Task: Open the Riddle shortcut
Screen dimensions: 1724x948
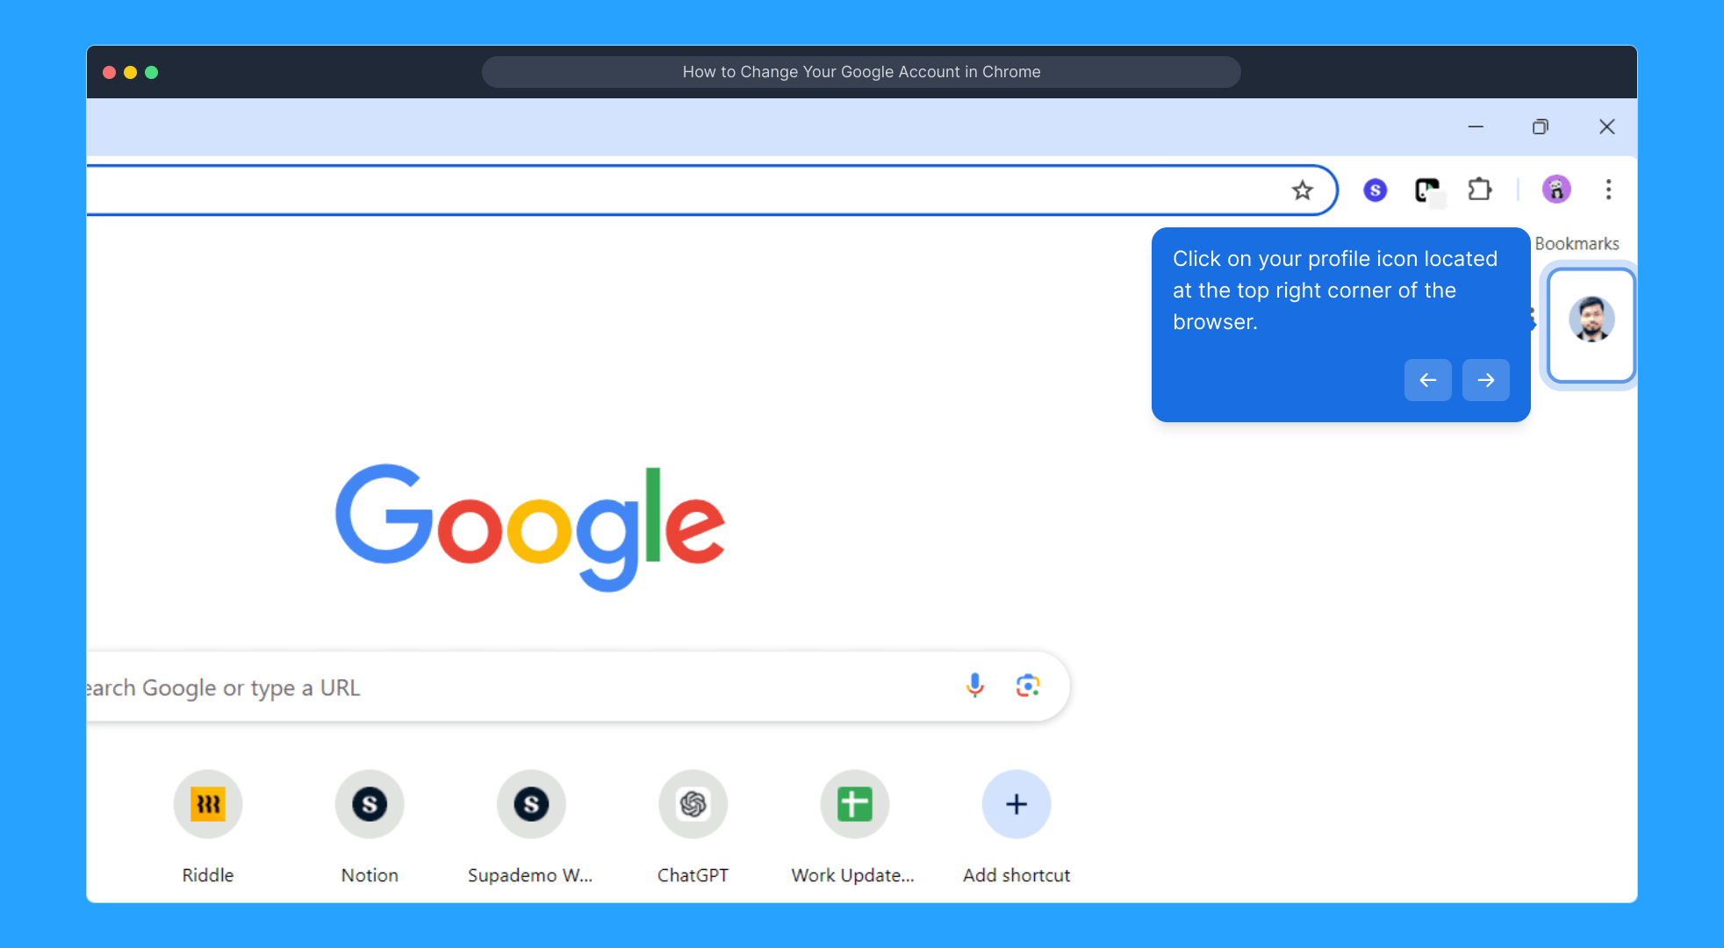Action: click(x=208, y=804)
